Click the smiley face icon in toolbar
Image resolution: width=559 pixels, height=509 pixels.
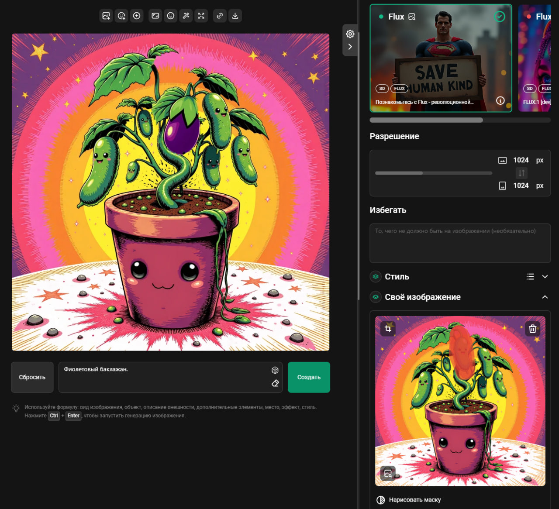tap(171, 16)
